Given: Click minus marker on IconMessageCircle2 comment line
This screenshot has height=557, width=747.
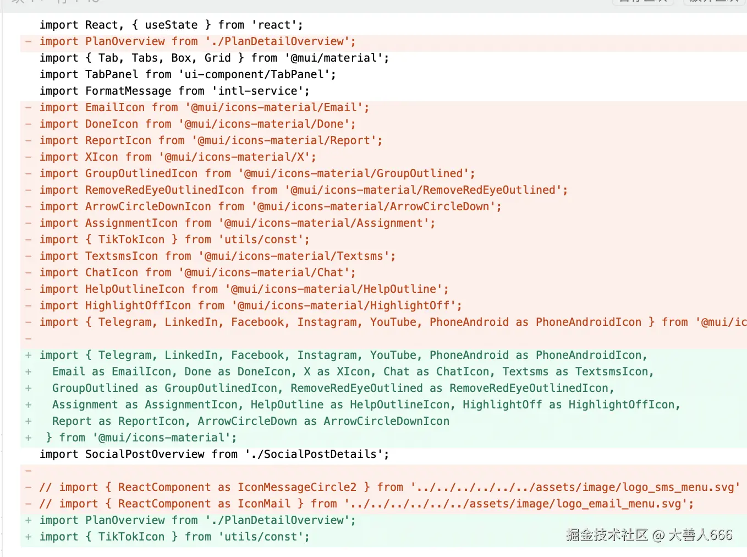Looking at the screenshot, I should pos(28,487).
